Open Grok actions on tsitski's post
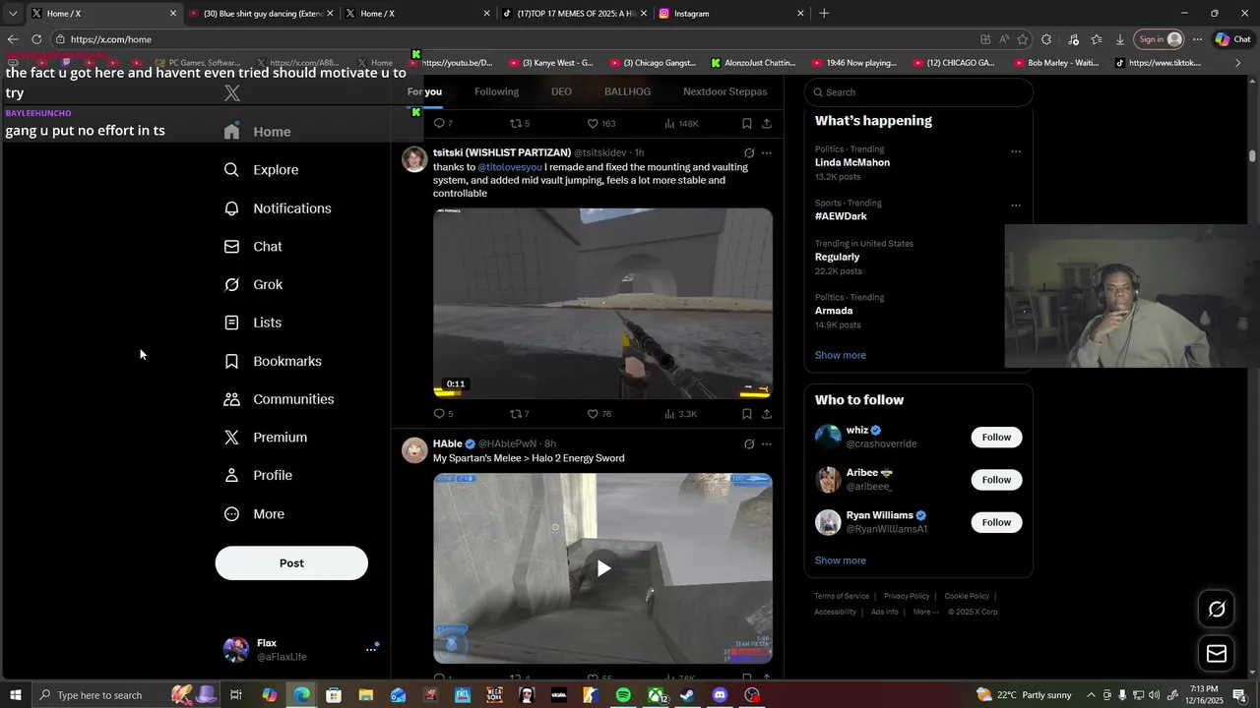 point(749,153)
